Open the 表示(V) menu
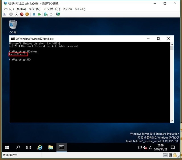Image resolution: width=182 pixels, height=160 pixels. (67, 9)
